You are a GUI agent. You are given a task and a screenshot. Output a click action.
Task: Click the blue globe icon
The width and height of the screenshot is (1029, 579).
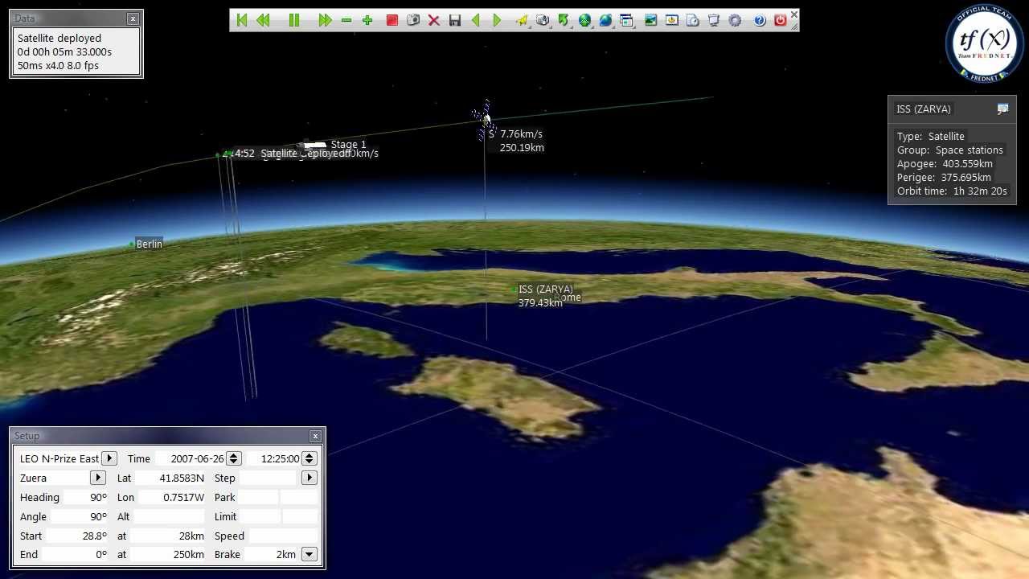tap(605, 20)
